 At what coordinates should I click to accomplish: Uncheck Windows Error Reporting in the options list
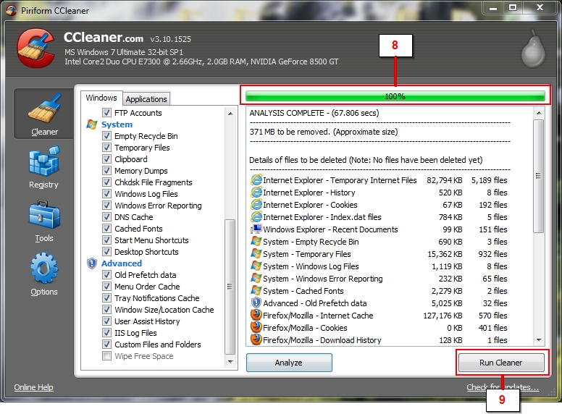coord(106,206)
